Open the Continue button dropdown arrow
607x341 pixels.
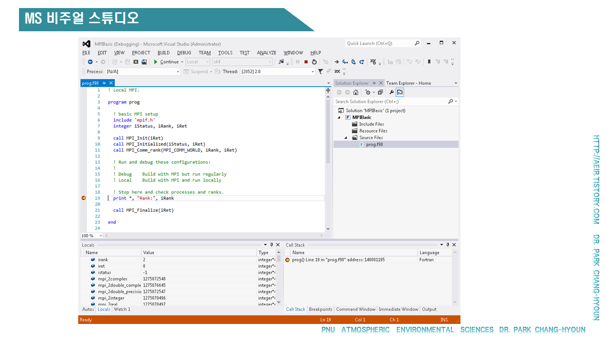coord(182,62)
